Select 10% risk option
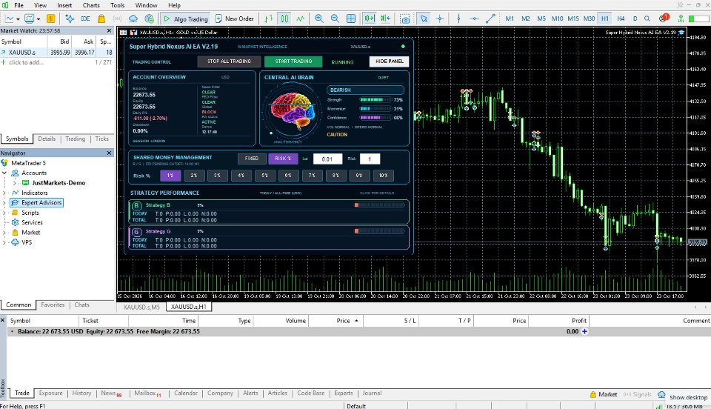The width and height of the screenshot is (711, 409). 383,176
